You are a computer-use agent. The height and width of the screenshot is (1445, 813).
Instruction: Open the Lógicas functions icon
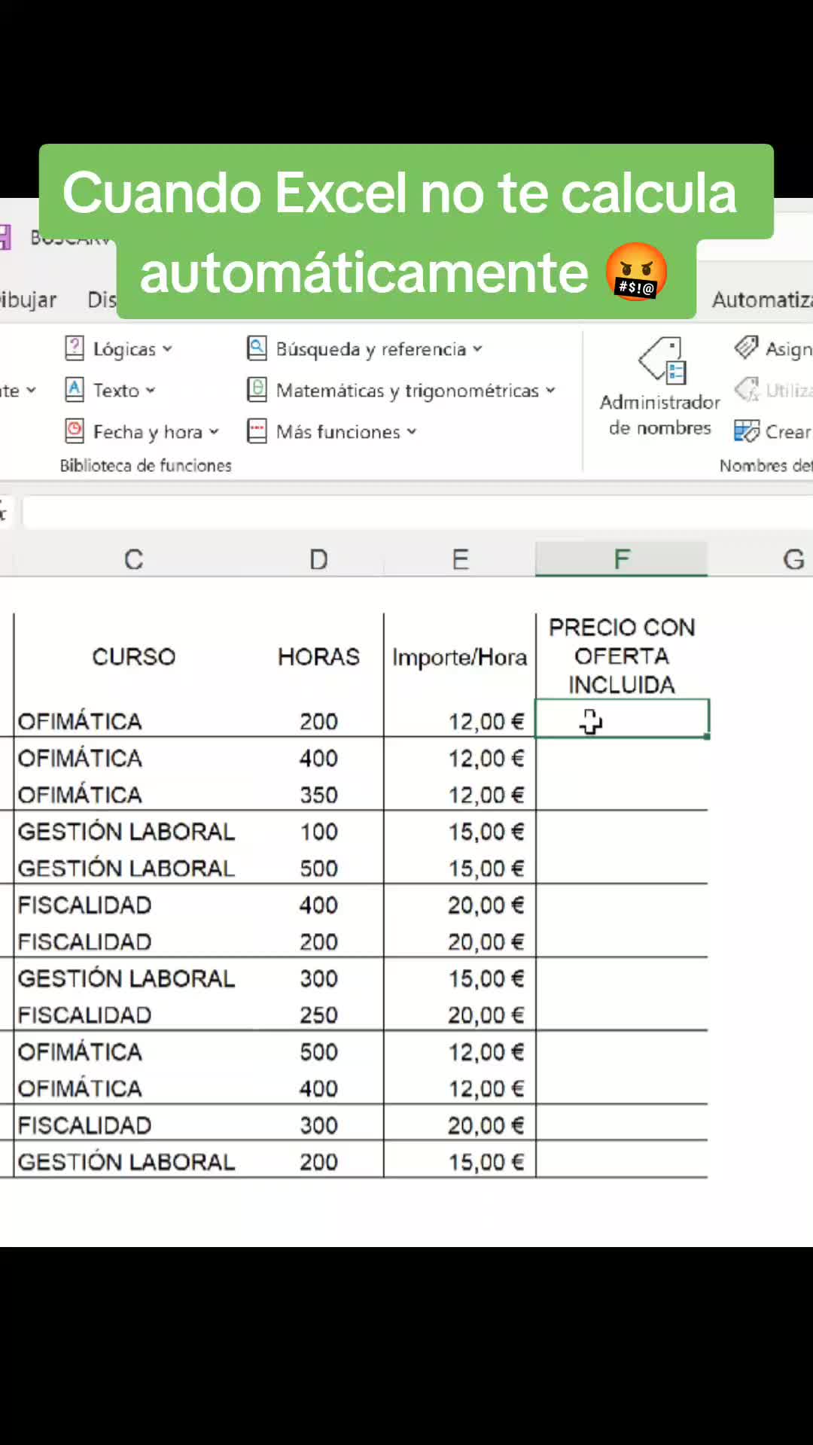[x=75, y=348]
